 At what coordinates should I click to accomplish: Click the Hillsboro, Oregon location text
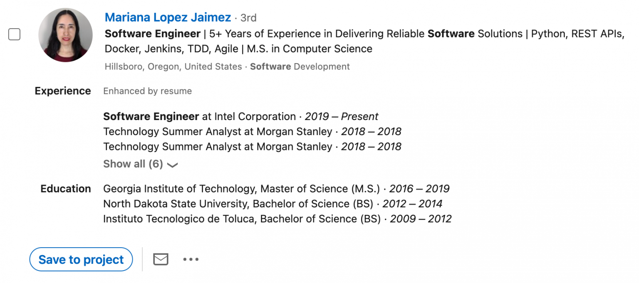(x=173, y=66)
